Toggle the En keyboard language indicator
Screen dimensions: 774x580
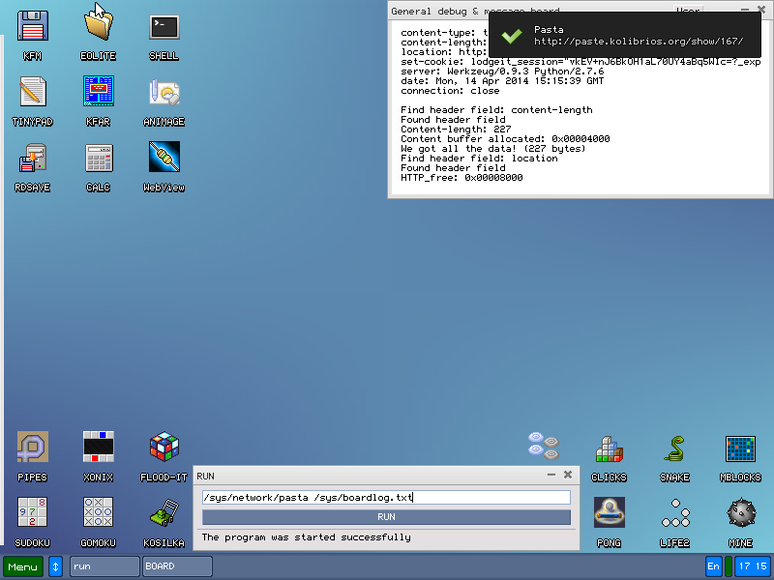pyautogui.click(x=714, y=566)
